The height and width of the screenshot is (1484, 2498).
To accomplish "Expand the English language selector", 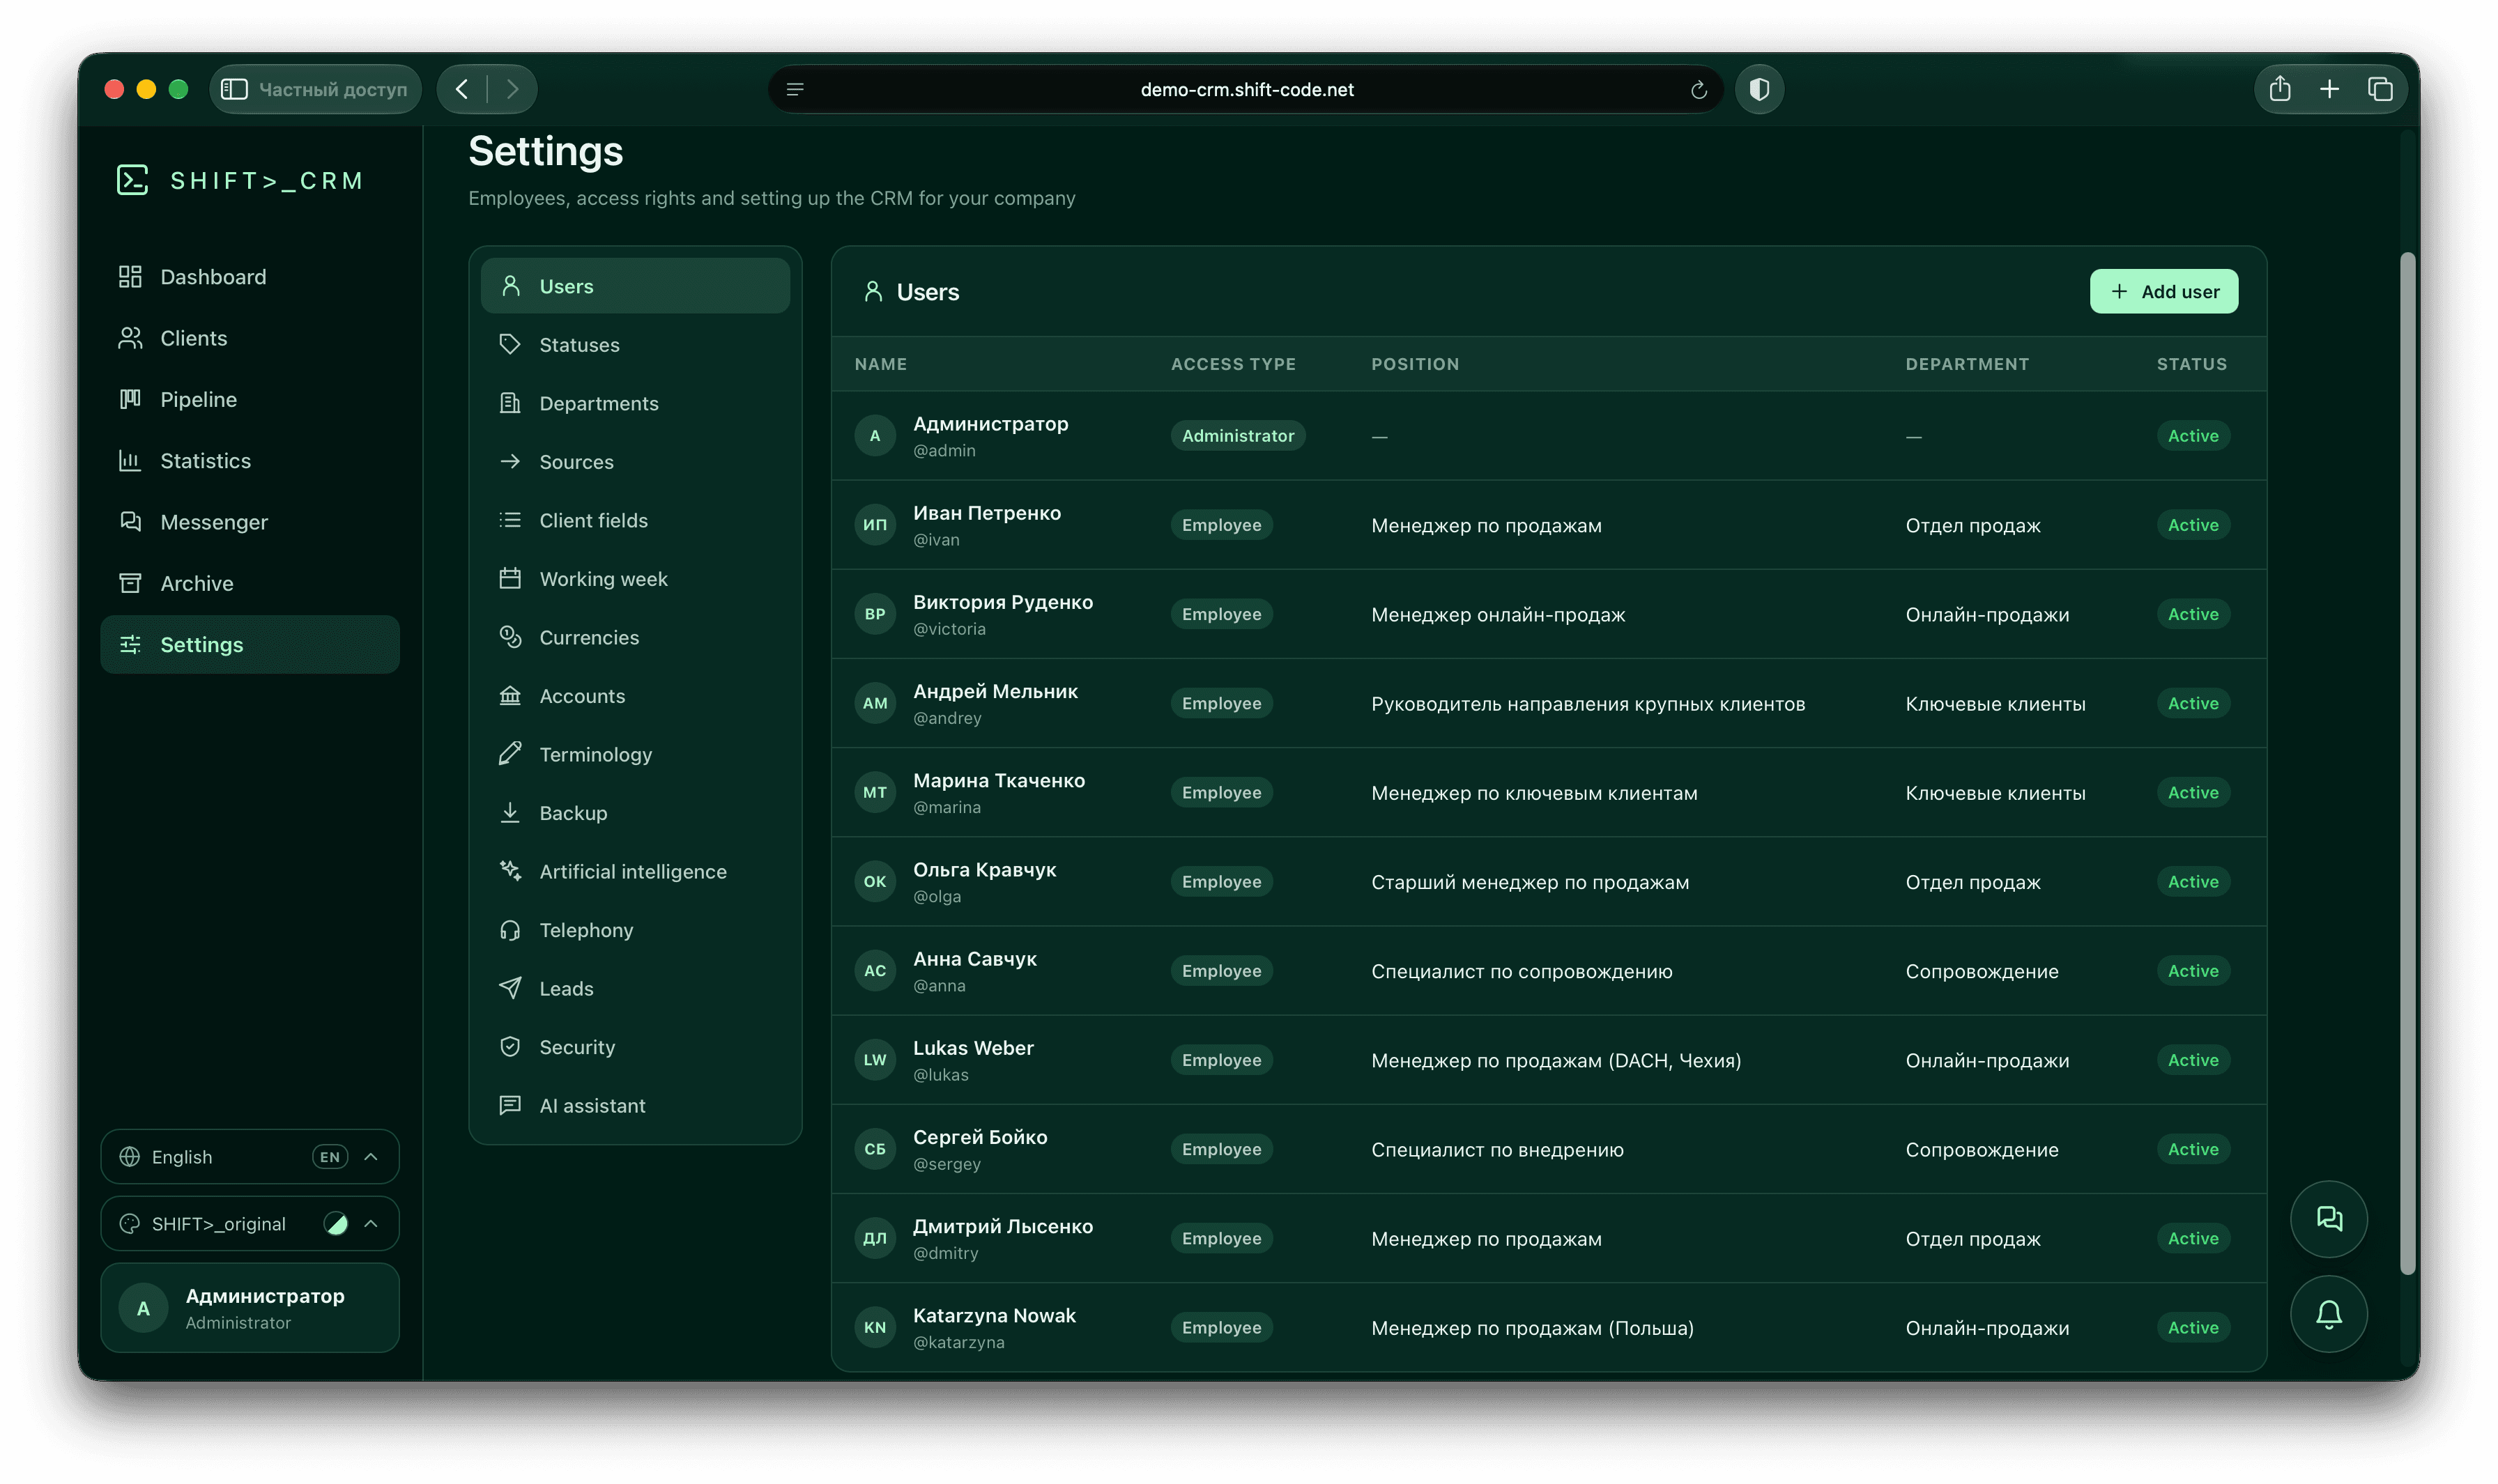I will tap(250, 1156).
